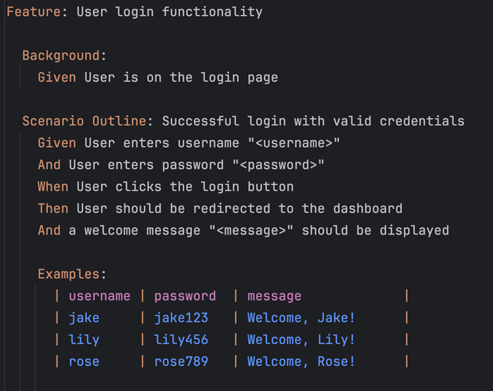Viewport: 493px width, 391px height.
Task: Click "Successful login with valid credentials" text
Action: pos(313,121)
